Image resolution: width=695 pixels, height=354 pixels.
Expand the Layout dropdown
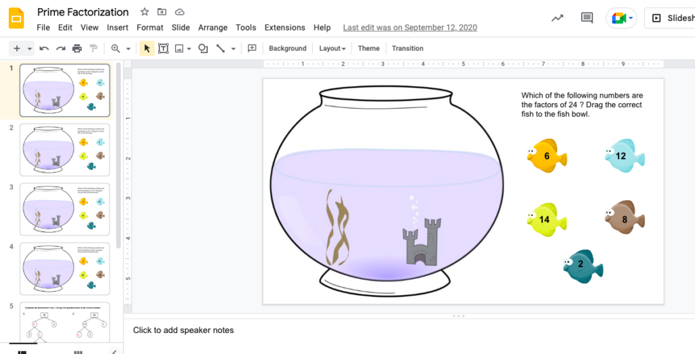point(333,49)
